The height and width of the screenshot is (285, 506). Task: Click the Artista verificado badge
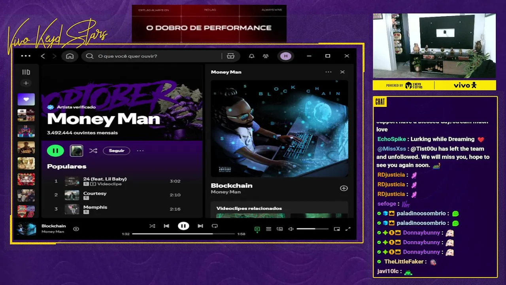coord(71,107)
